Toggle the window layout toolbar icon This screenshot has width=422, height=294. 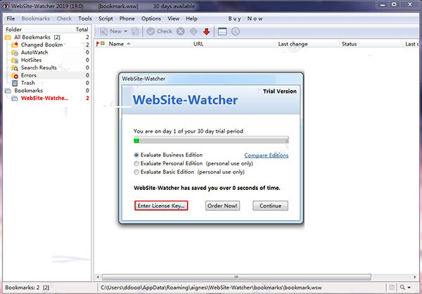pyautogui.click(x=222, y=32)
